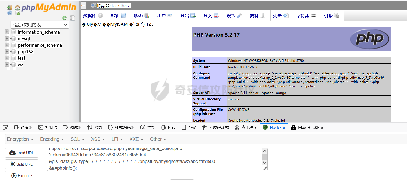Image resolution: width=407 pixels, height=180 pixels.
Task: Select the performance_schema database
Action: pyautogui.click(x=40, y=45)
